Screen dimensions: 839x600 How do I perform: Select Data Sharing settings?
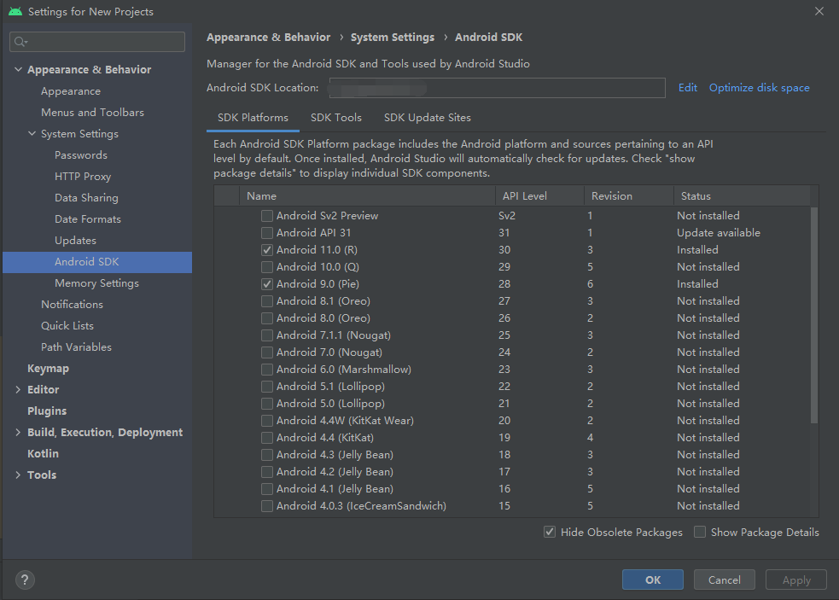tap(86, 197)
